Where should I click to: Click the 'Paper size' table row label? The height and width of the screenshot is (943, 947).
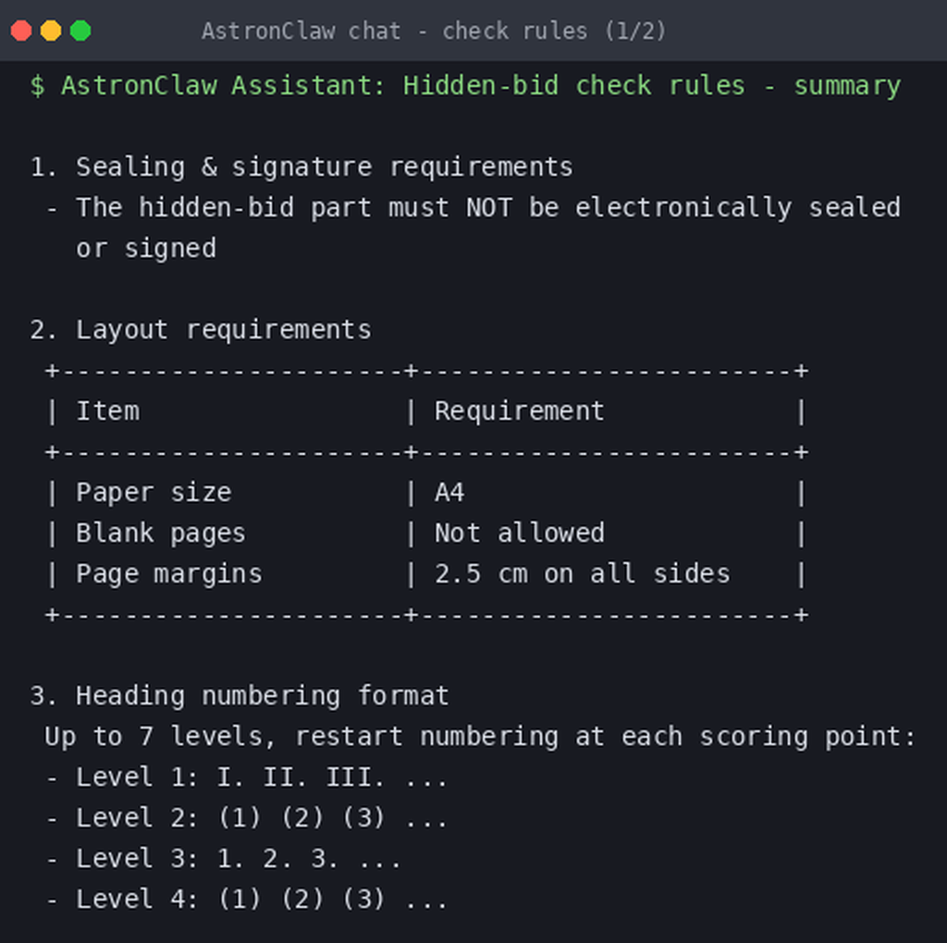click(x=154, y=493)
